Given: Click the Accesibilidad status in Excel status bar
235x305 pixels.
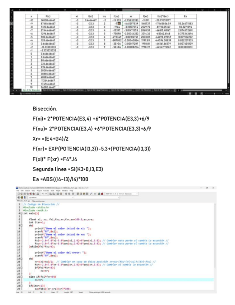Looking at the screenshot, I should pyautogui.click(x=30, y=94).
